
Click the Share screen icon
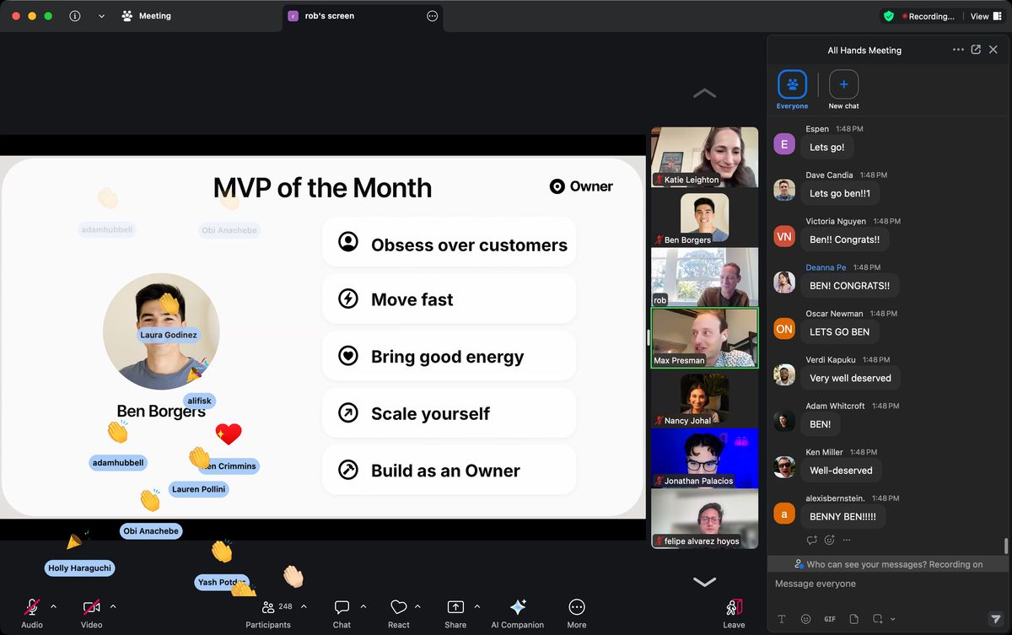[x=455, y=608]
